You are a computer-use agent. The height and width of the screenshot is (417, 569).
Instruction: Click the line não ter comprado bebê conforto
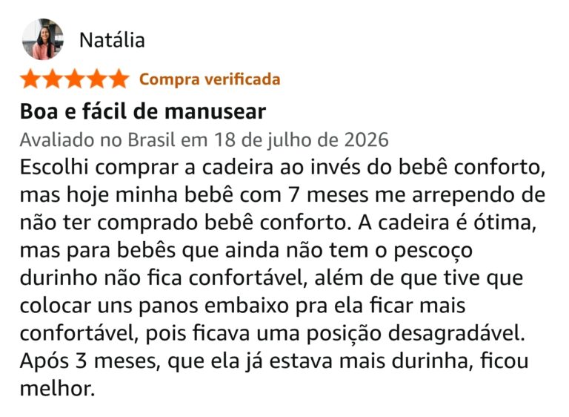pos(279,223)
